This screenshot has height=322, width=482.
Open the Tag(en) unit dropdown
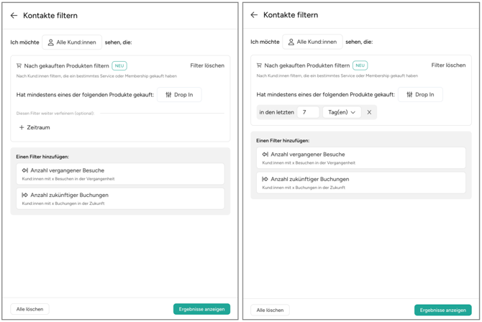coord(342,112)
